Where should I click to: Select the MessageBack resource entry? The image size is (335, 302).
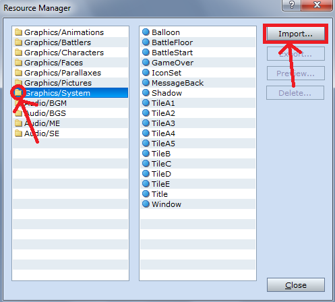click(197, 83)
